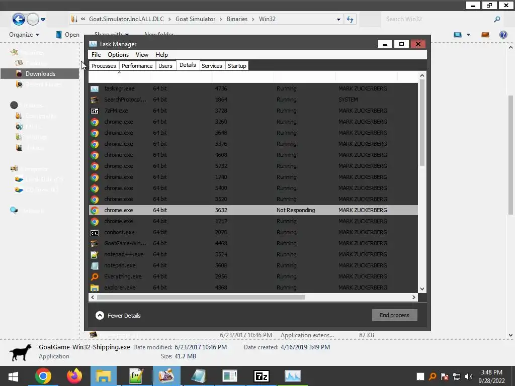Click the Action Center flag tray icon
Viewport: 515px width, 386px height.
445,376
